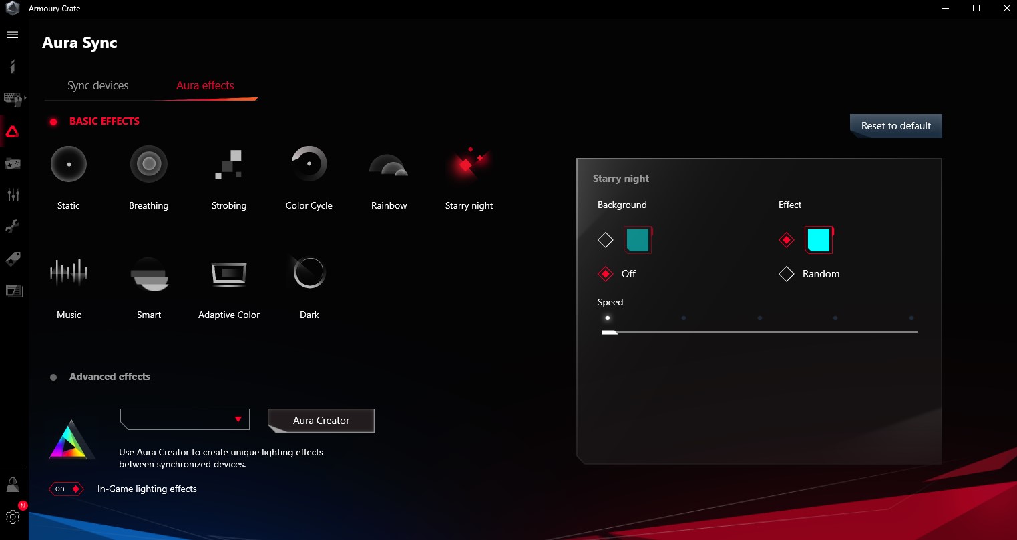
Task: Open the hamburger navigation menu
Action: coord(12,34)
